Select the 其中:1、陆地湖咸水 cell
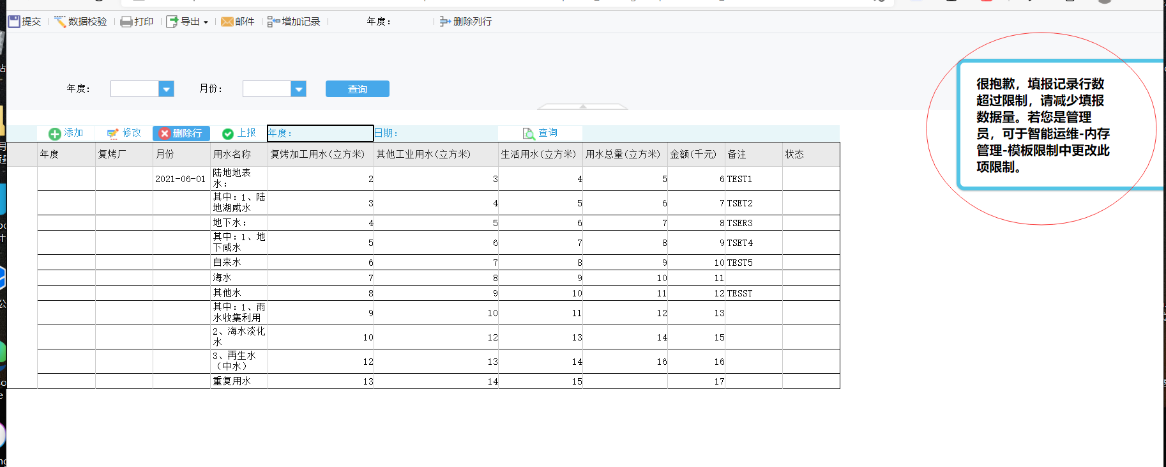Image resolution: width=1166 pixels, height=467 pixels. point(239,203)
